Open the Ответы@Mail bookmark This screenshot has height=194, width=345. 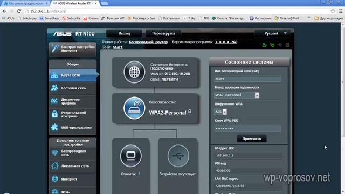[x=286, y=18]
